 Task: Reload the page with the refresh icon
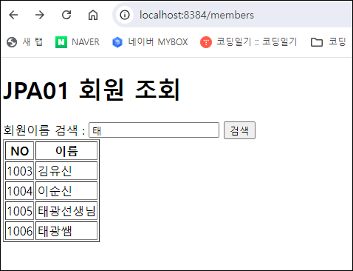coord(66,15)
